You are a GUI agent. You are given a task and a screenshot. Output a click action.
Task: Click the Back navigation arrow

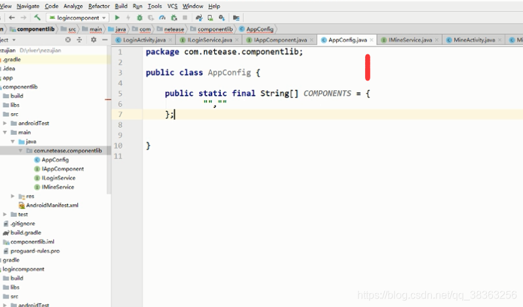[x=12, y=18]
